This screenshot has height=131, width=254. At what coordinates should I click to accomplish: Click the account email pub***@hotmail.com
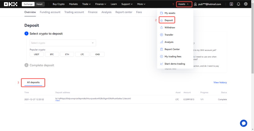(x=209, y=4)
